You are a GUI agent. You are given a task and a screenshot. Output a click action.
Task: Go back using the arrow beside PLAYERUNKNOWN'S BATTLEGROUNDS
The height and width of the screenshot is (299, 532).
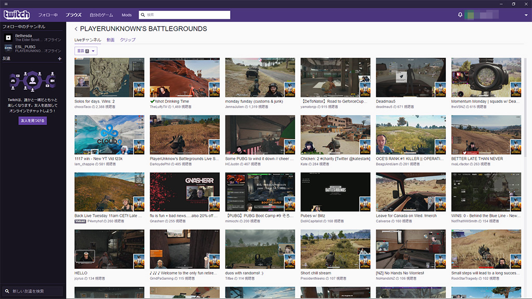tap(76, 29)
